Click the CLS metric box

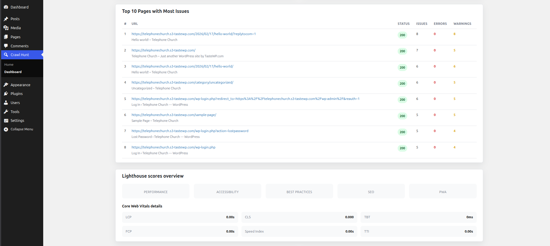299,217
